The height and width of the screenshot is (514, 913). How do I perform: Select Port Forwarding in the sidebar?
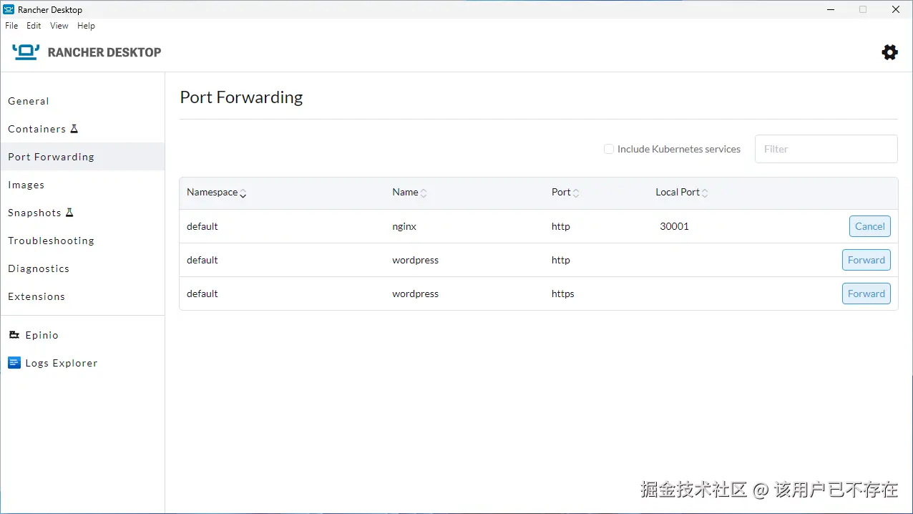[82, 157]
